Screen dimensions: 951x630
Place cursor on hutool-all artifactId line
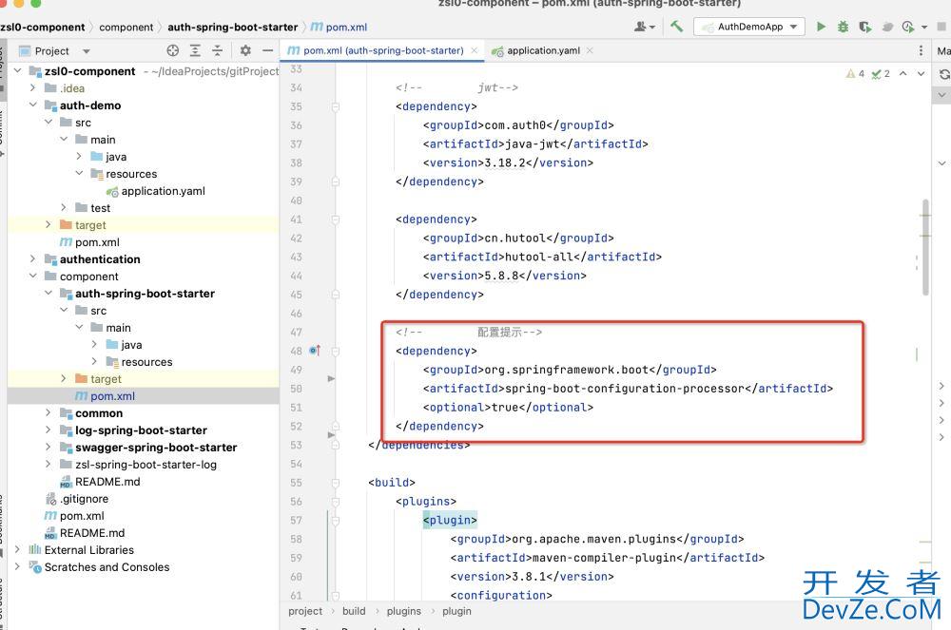point(542,257)
